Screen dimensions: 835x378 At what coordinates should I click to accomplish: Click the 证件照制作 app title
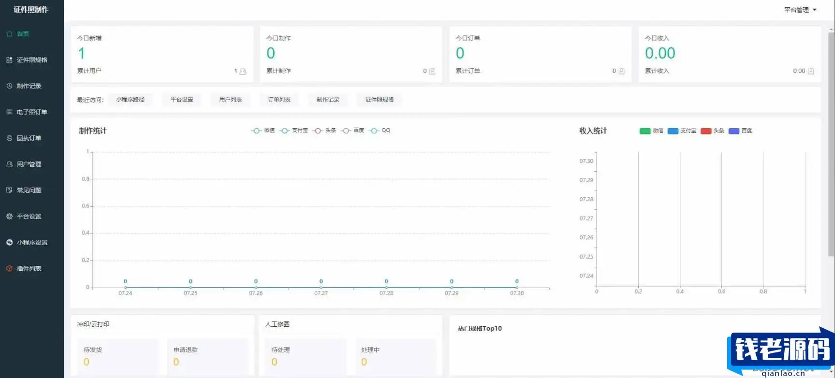[31, 10]
